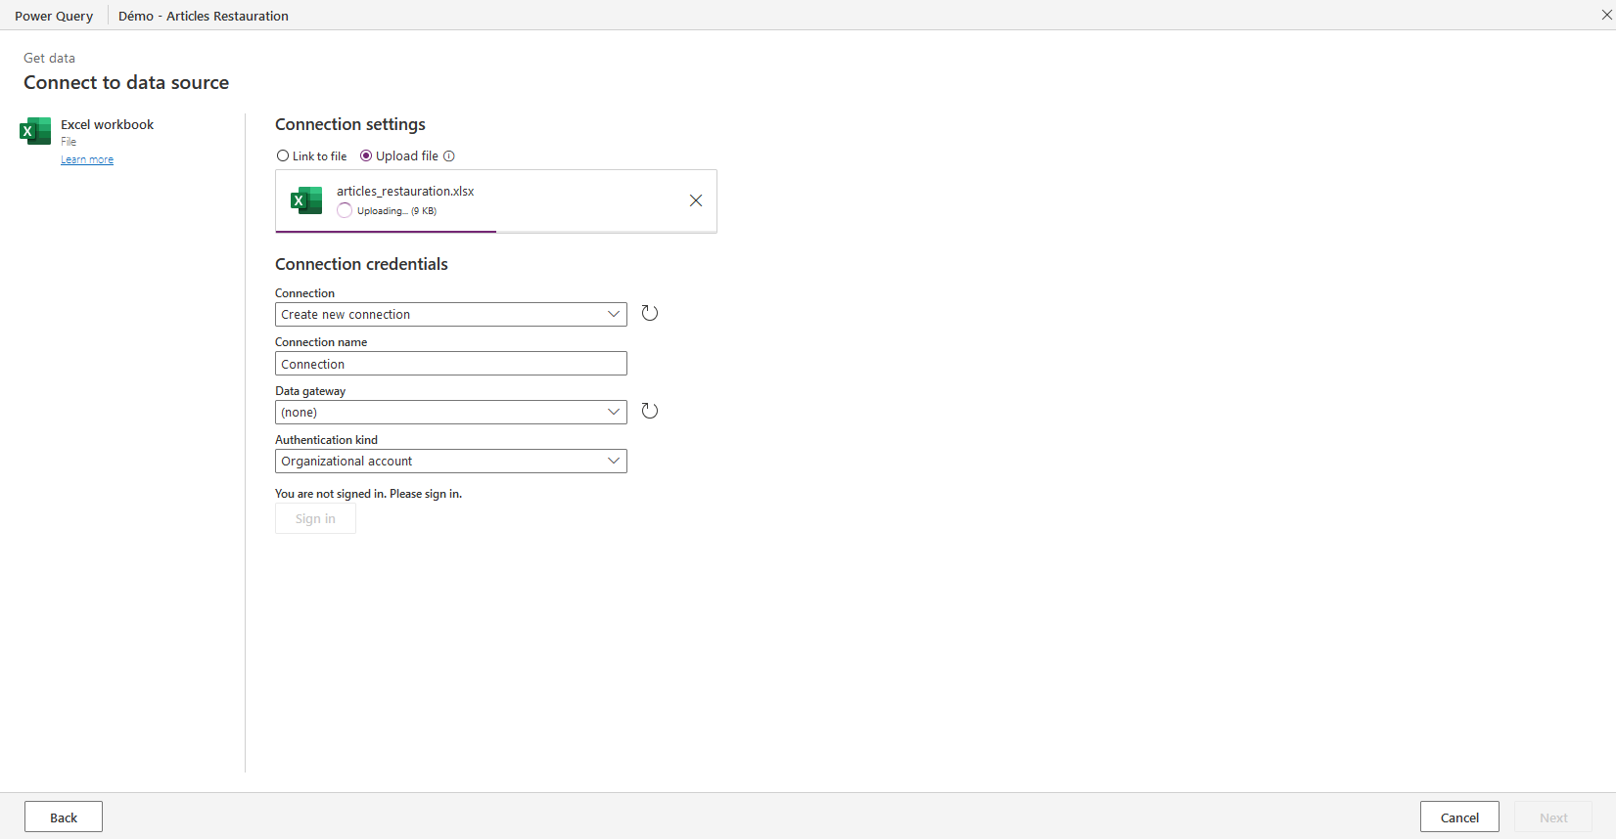Screen dimensions: 1616x839
Task: Open the Connection dropdown
Action: tap(451, 315)
